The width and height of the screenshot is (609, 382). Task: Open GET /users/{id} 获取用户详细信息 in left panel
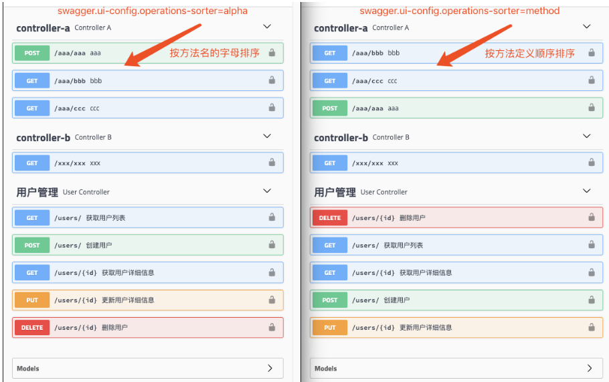(x=148, y=272)
